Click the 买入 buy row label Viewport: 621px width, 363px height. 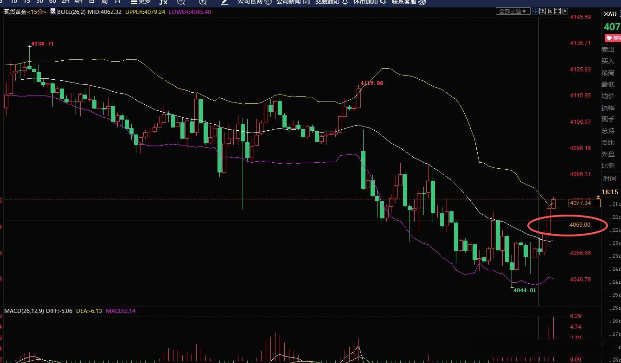[x=608, y=61]
